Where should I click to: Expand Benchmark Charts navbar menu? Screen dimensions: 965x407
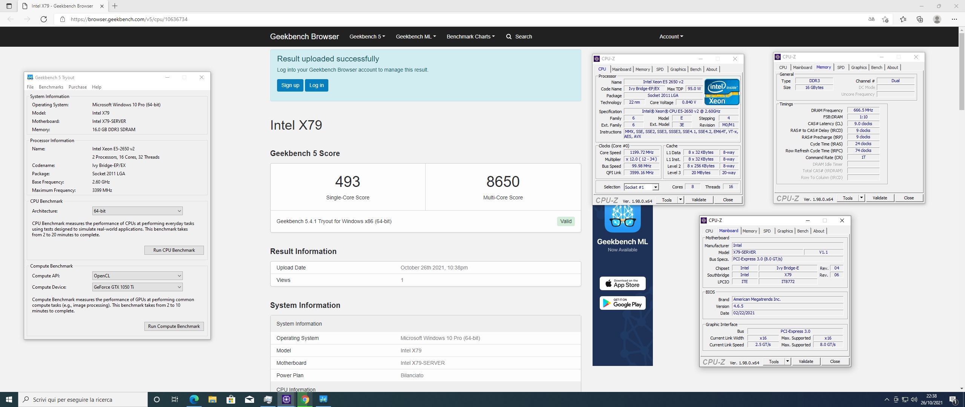click(470, 37)
